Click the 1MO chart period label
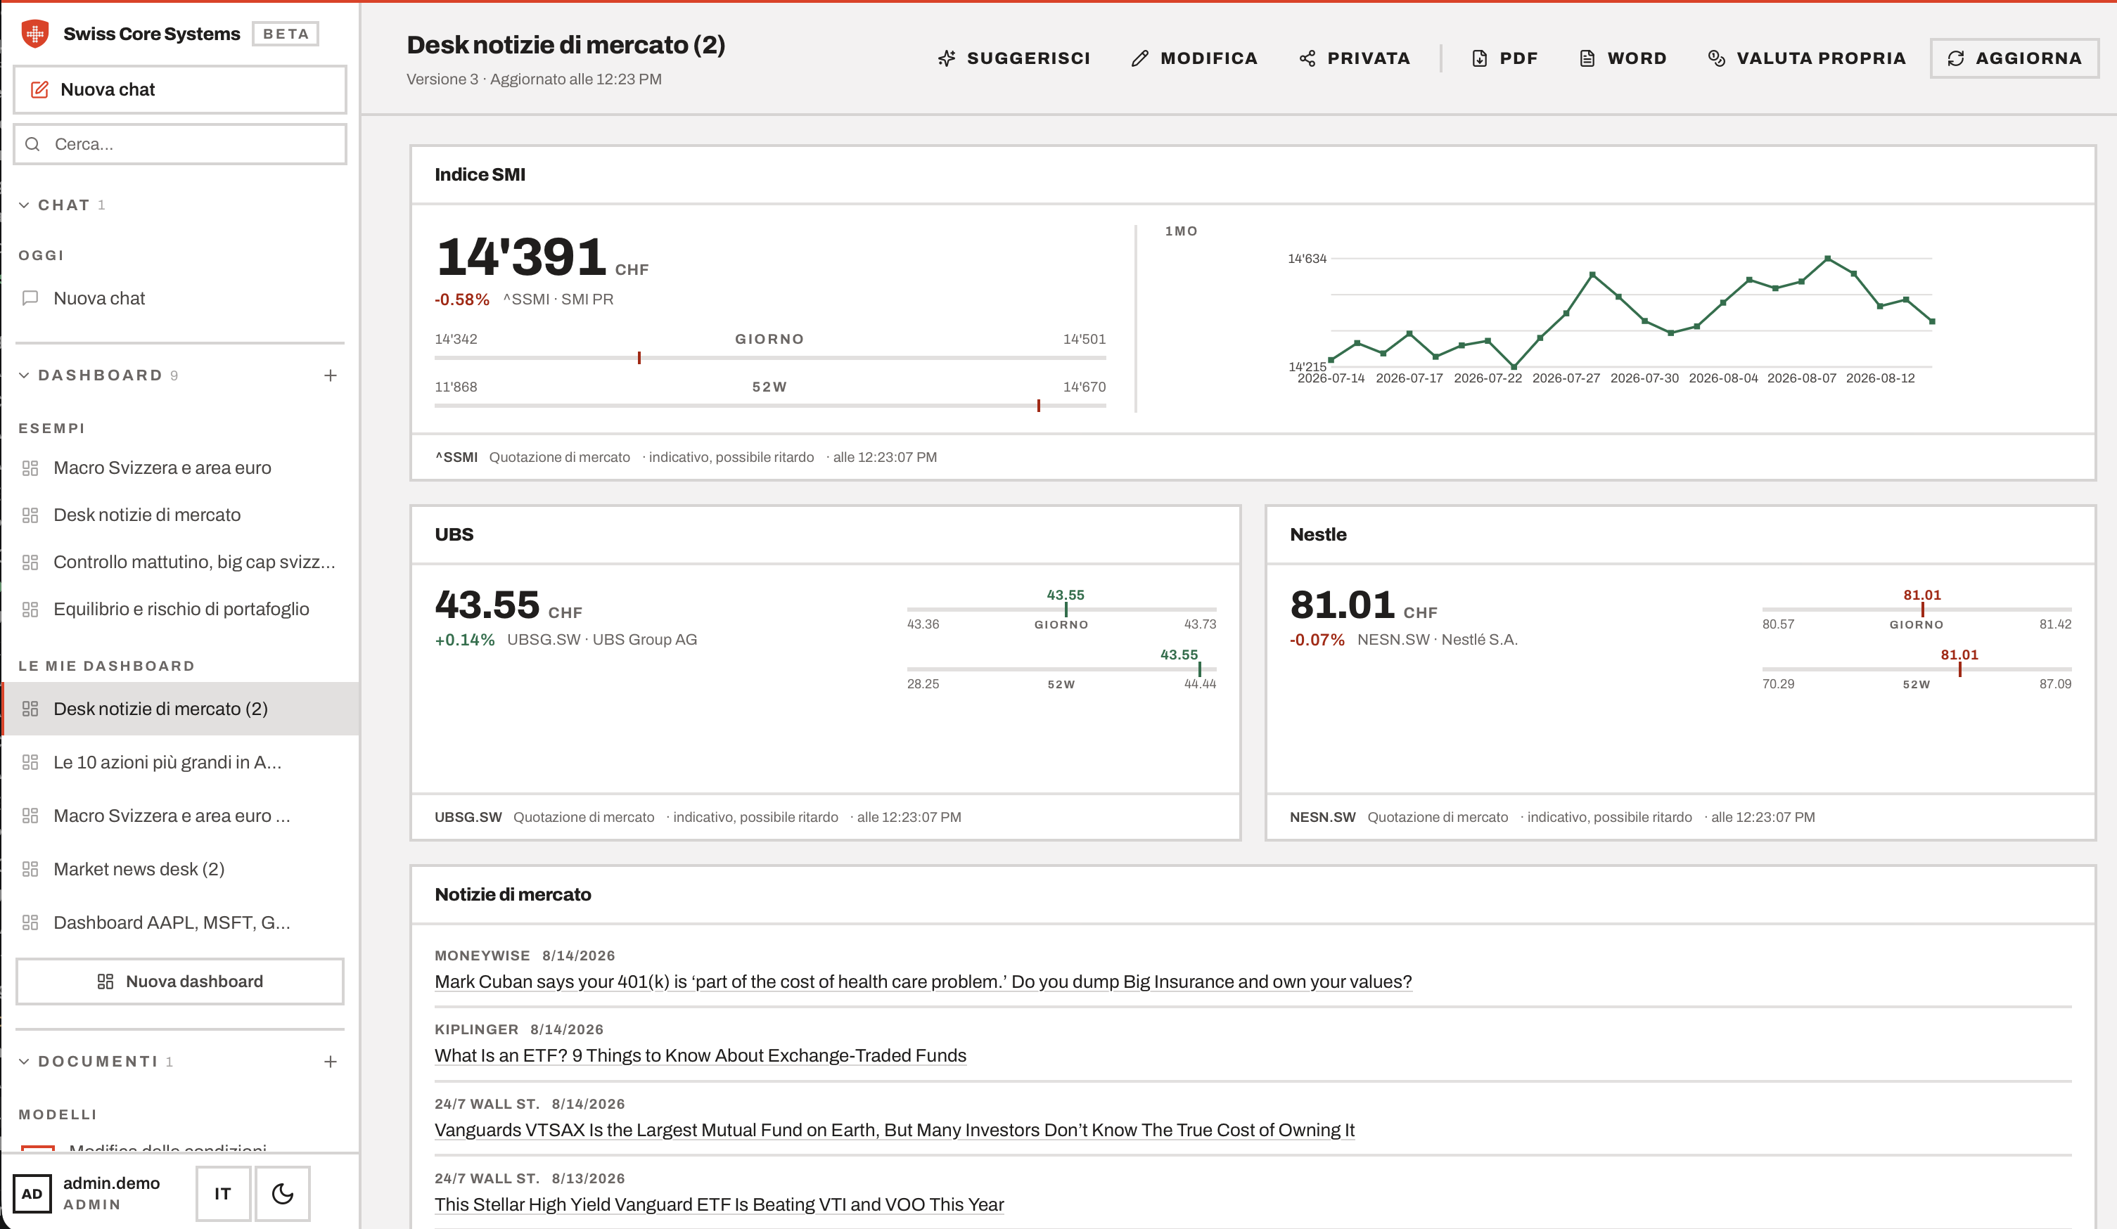2117x1229 pixels. click(x=1181, y=231)
